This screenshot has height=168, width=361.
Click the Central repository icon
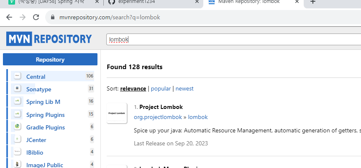click(17, 76)
